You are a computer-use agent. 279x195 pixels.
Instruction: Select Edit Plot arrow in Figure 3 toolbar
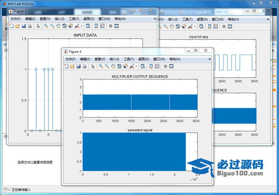coord(93,66)
